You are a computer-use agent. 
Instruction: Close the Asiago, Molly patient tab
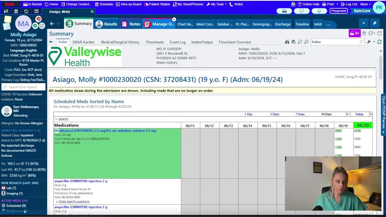(92, 11)
